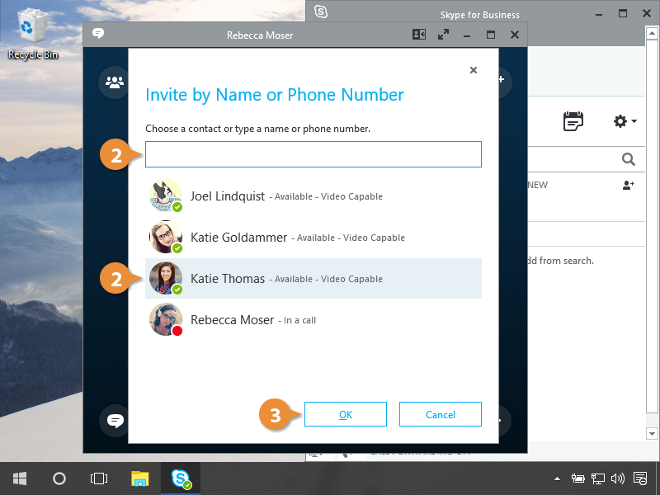The width and height of the screenshot is (660, 495).
Task: Click the search magnifier icon in Skype
Action: tap(628, 159)
